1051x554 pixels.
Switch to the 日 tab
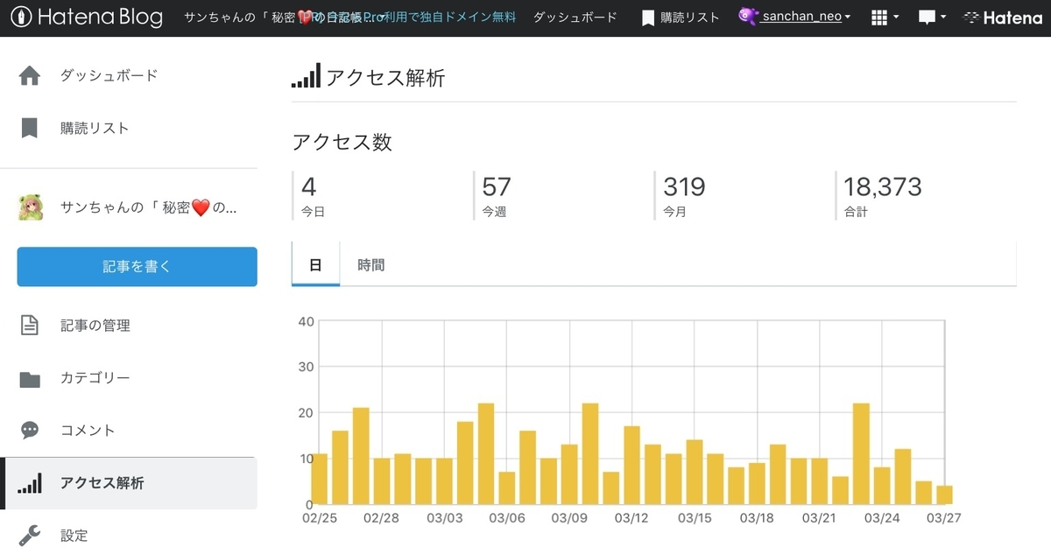click(x=315, y=264)
